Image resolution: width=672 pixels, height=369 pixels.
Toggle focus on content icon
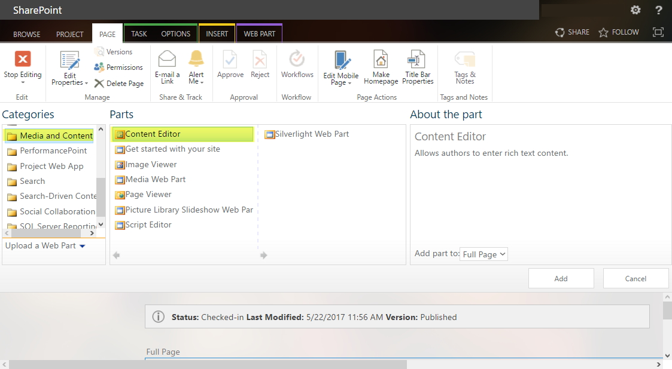pyautogui.click(x=658, y=32)
